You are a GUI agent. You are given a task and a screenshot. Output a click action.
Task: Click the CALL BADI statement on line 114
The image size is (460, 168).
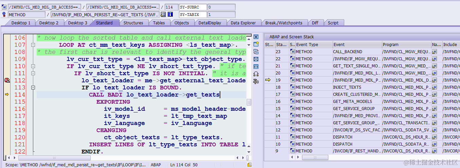click(x=154, y=95)
